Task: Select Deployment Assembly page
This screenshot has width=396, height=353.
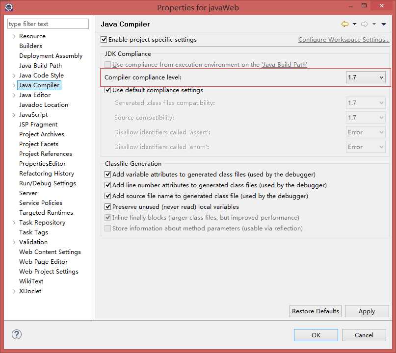Action: (x=51, y=56)
